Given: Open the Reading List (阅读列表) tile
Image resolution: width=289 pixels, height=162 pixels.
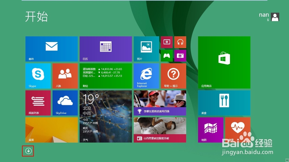Looking at the screenshot, I should 38,103.
